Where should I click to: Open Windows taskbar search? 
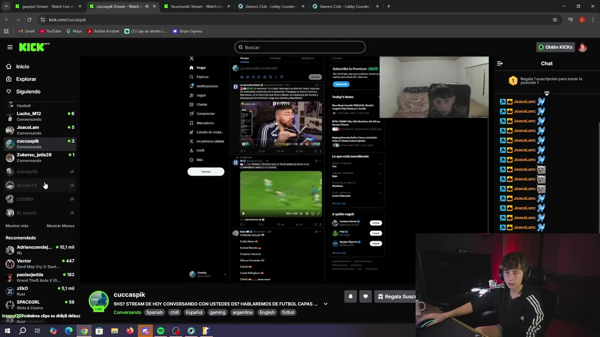(x=22, y=331)
